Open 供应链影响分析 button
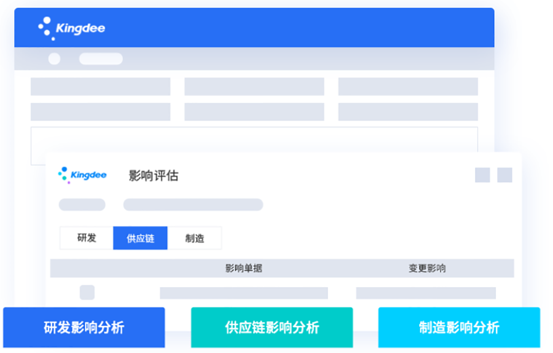 click(x=272, y=327)
